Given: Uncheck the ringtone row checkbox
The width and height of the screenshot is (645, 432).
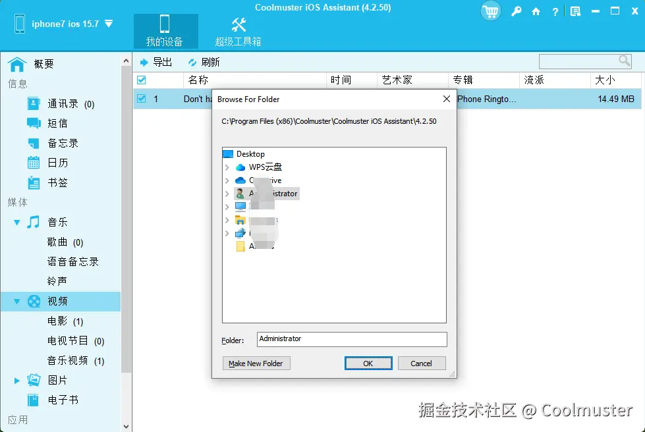Looking at the screenshot, I should click(x=140, y=98).
